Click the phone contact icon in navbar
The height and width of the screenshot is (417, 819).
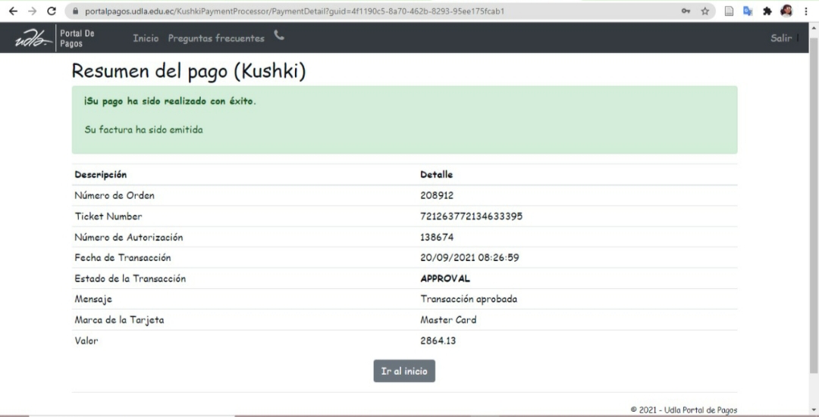[279, 36]
